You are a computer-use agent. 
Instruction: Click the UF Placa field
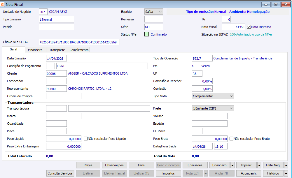(197, 131)
